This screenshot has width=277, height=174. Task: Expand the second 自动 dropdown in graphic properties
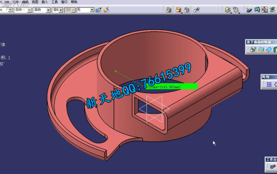click(x=48, y=10)
